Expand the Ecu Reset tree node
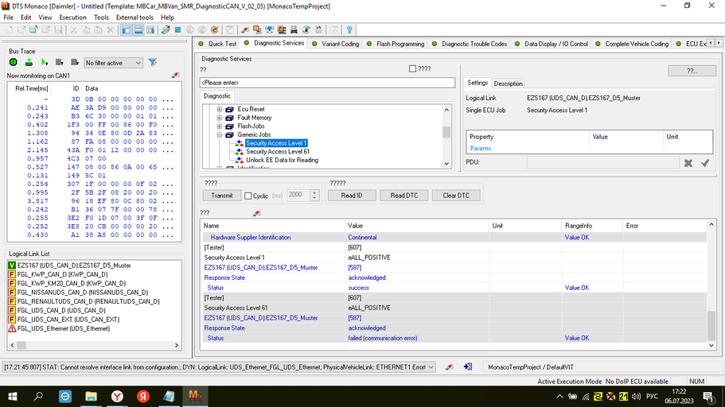 220,110
